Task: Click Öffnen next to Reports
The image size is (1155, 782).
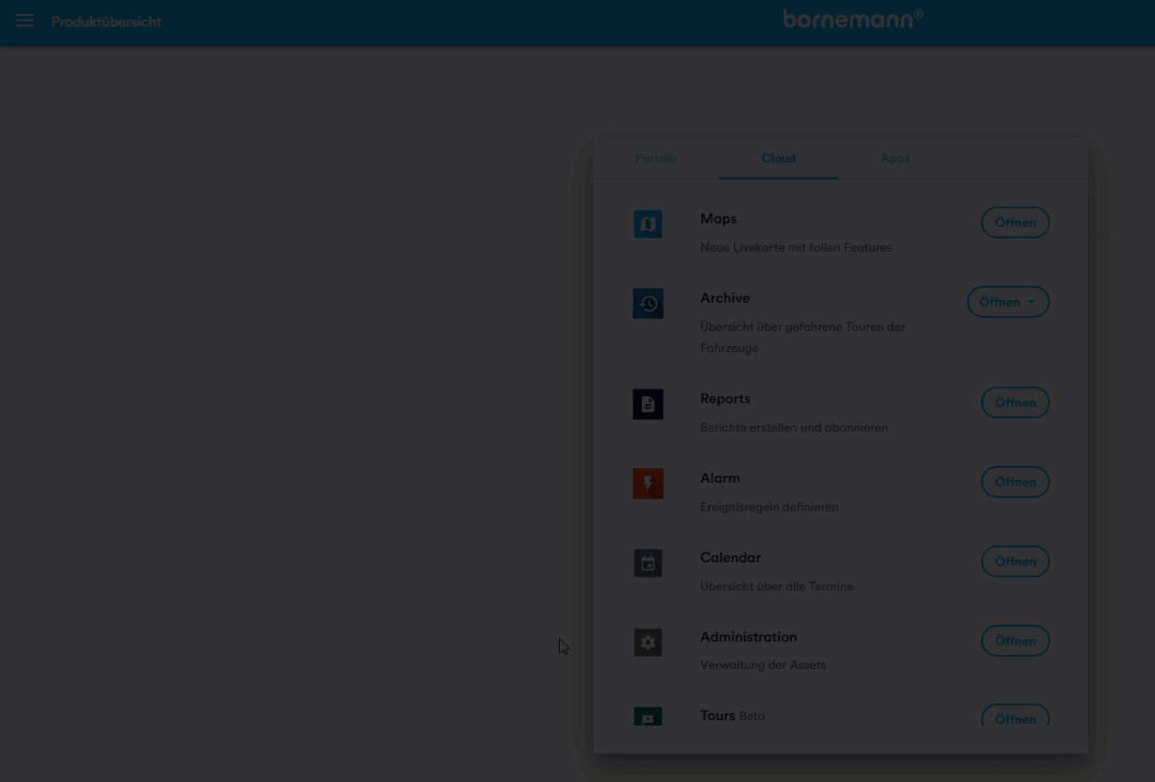Action: tap(1015, 402)
